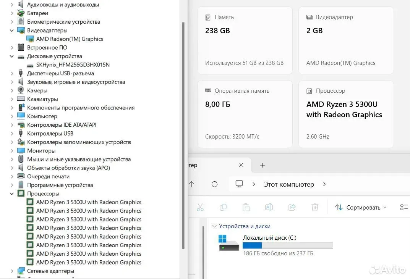The image size is (410, 279).
Task: Select Локальный диск (C:) drive
Action: pyautogui.click(x=275, y=246)
